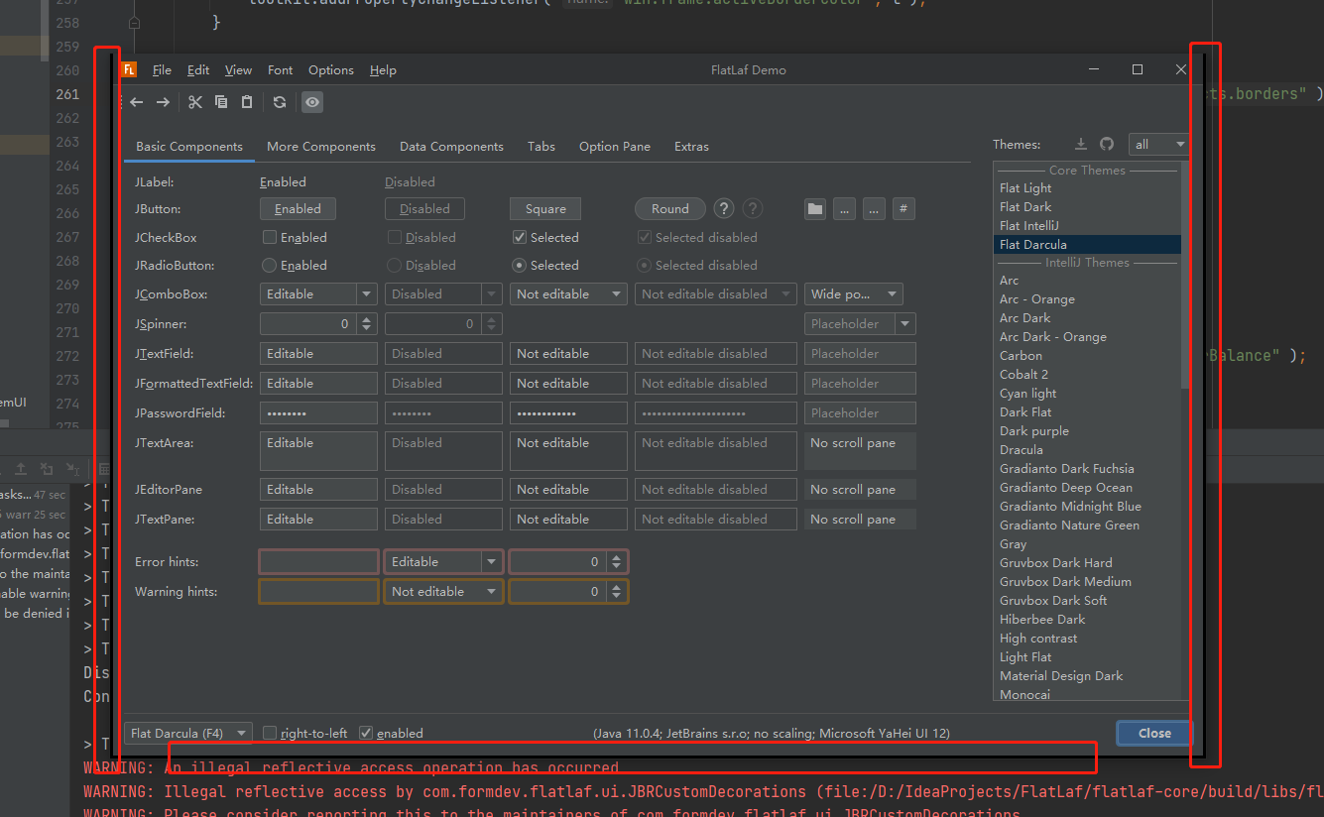Image resolution: width=1324 pixels, height=817 pixels.
Task: Open the Editable JComboBox dropdown
Action: [367, 293]
